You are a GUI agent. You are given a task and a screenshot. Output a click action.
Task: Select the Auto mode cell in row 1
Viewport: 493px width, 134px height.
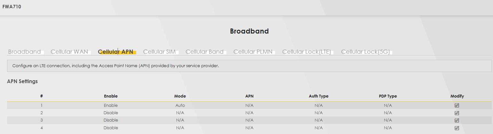180,106
